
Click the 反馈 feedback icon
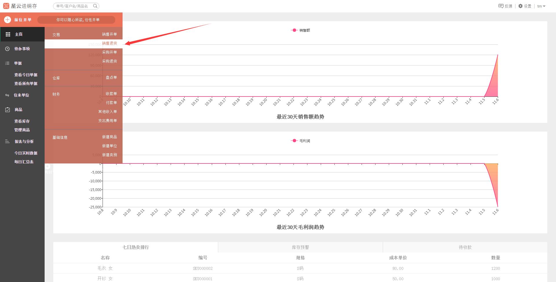tap(501, 6)
